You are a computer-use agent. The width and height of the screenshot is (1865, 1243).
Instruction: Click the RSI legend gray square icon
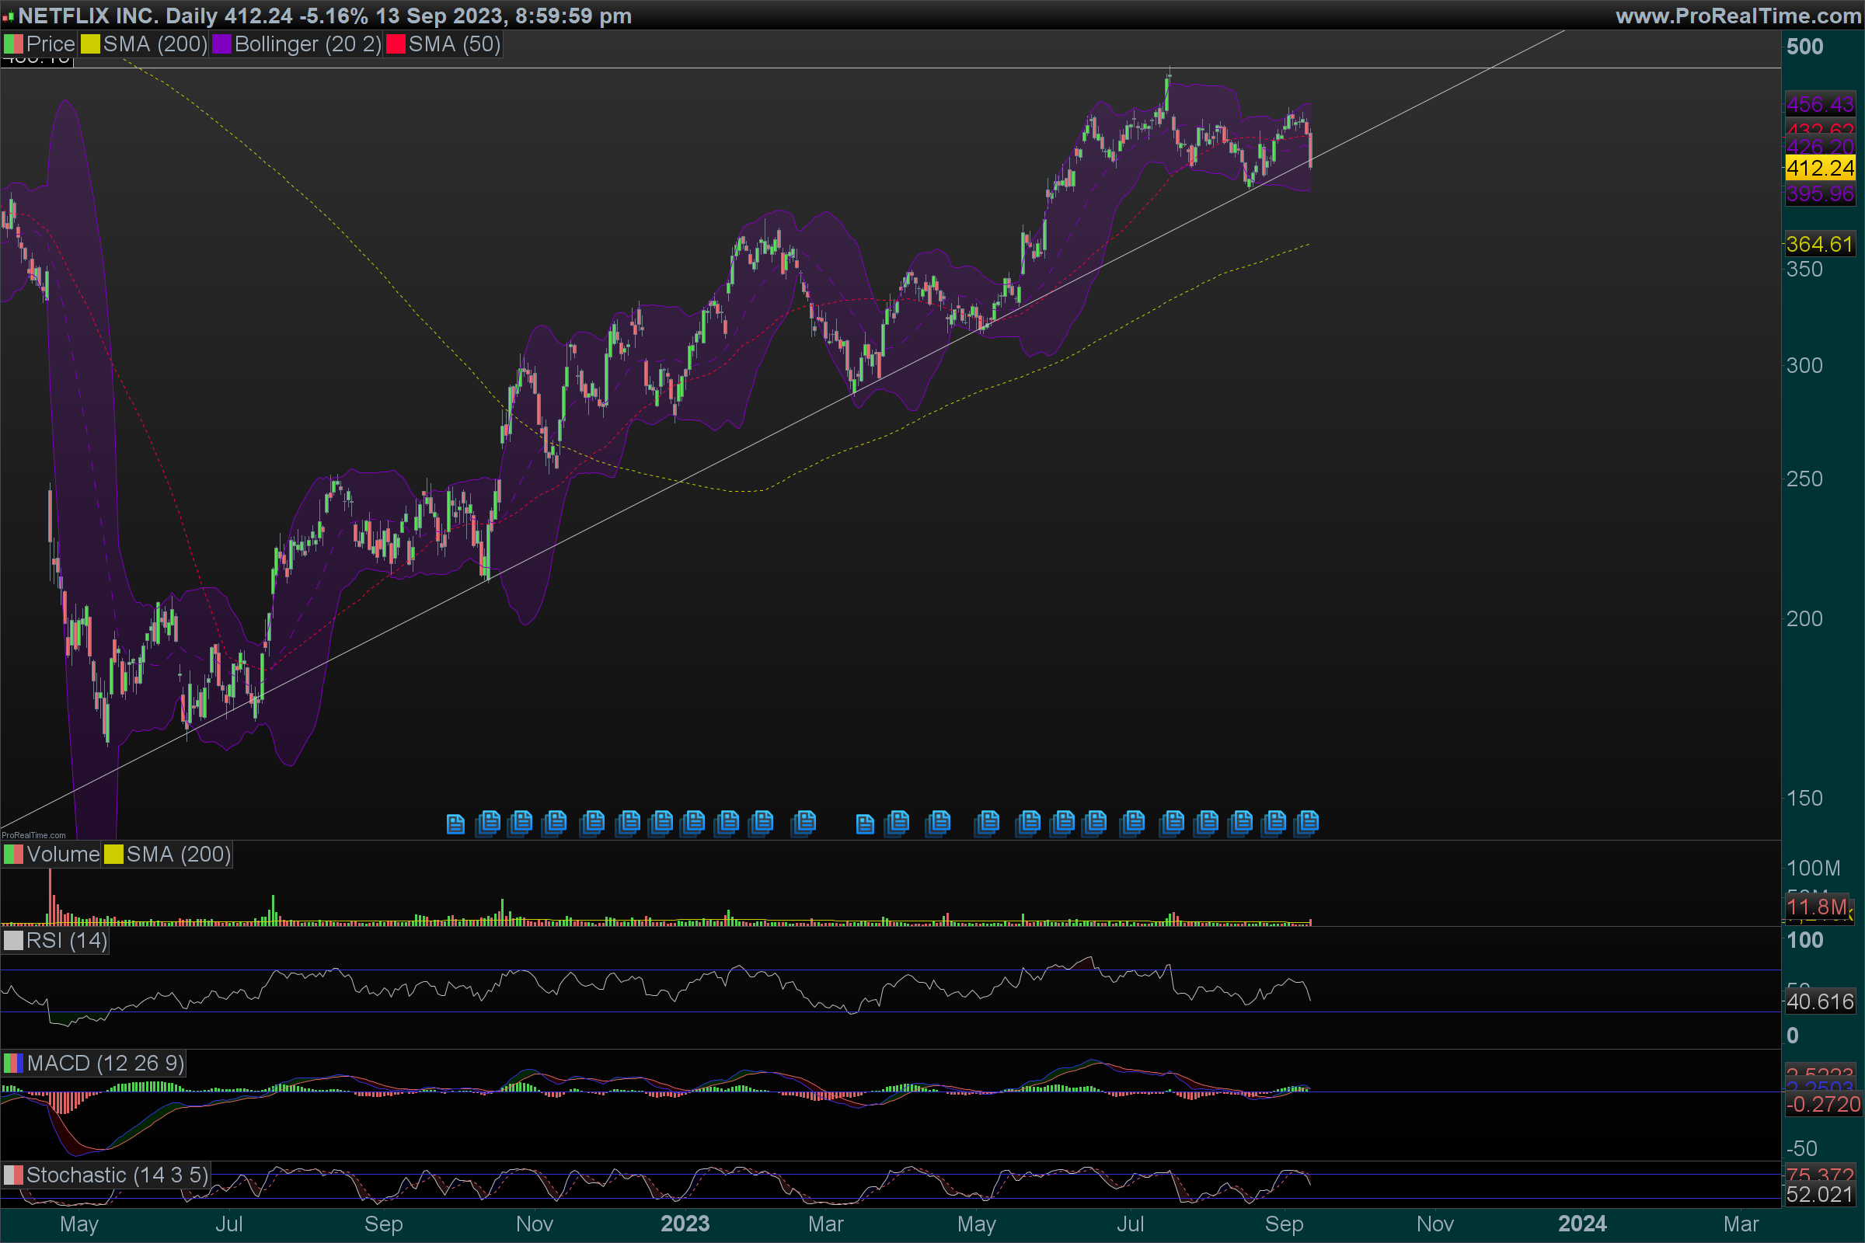pyautogui.click(x=12, y=941)
